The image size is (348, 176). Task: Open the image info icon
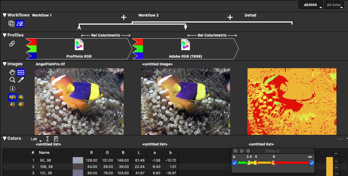[x=12, y=89]
